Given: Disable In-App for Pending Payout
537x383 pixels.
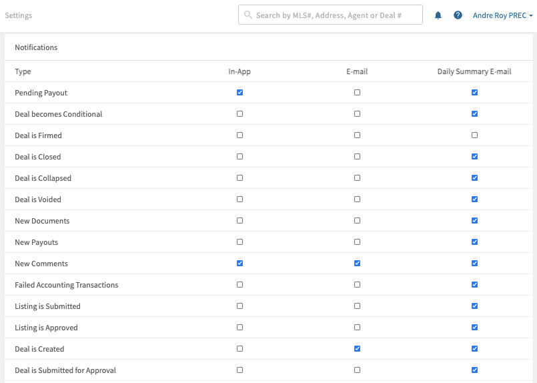Looking at the screenshot, I should (x=239, y=93).
